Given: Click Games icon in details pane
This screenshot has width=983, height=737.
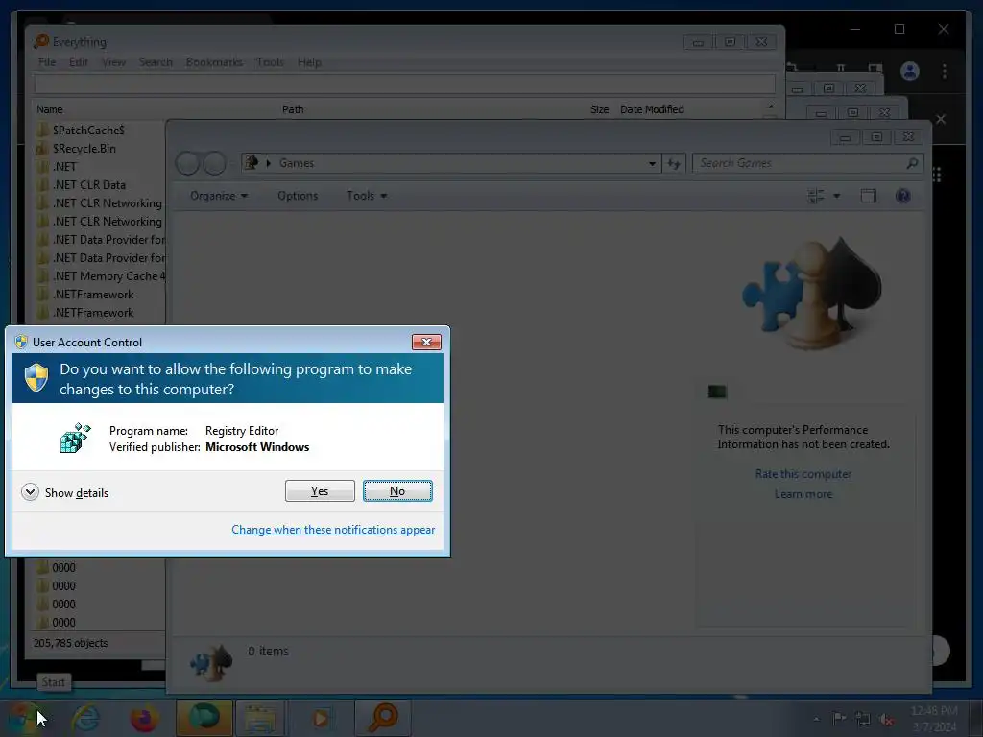Looking at the screenshot, I should [211, 662].
